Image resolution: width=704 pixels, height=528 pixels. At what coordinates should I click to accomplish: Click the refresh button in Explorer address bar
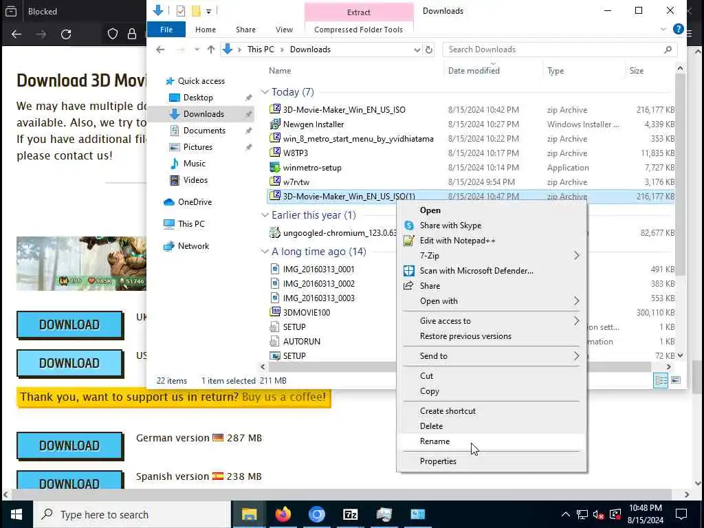point(429,49)
